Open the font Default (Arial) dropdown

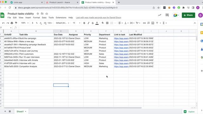[x=62, y=23]
